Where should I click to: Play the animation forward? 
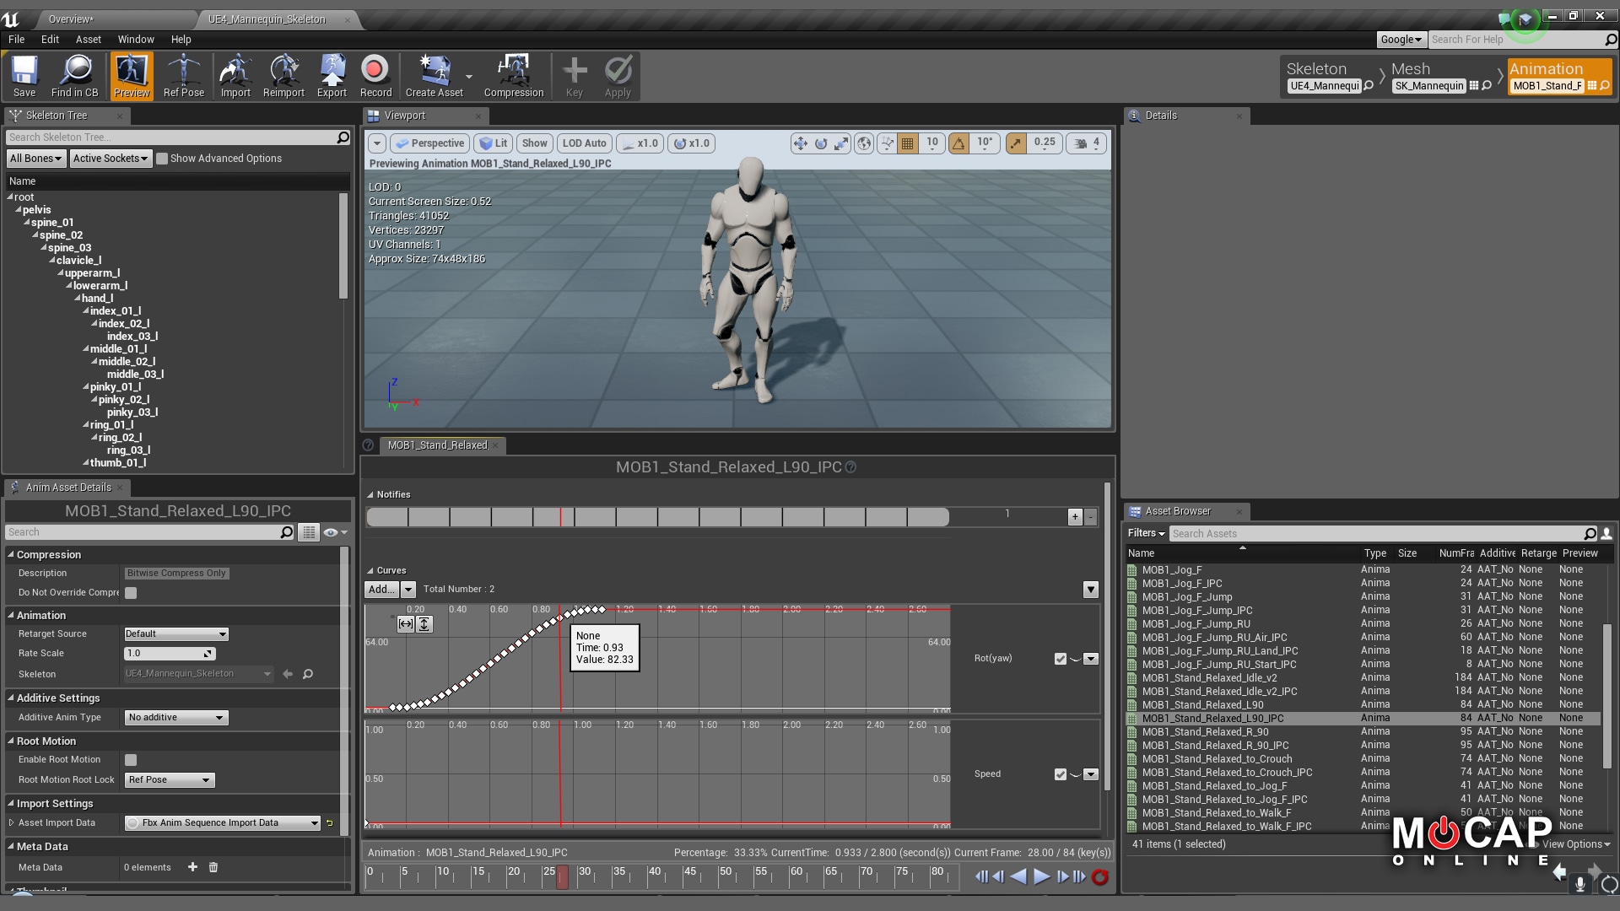click(x=1041, y=876)
